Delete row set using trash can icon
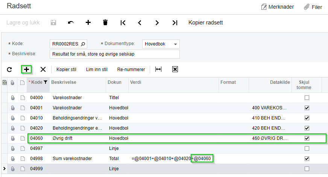The image size is (328, 177). pyautogui.click(x=105, y=23)
